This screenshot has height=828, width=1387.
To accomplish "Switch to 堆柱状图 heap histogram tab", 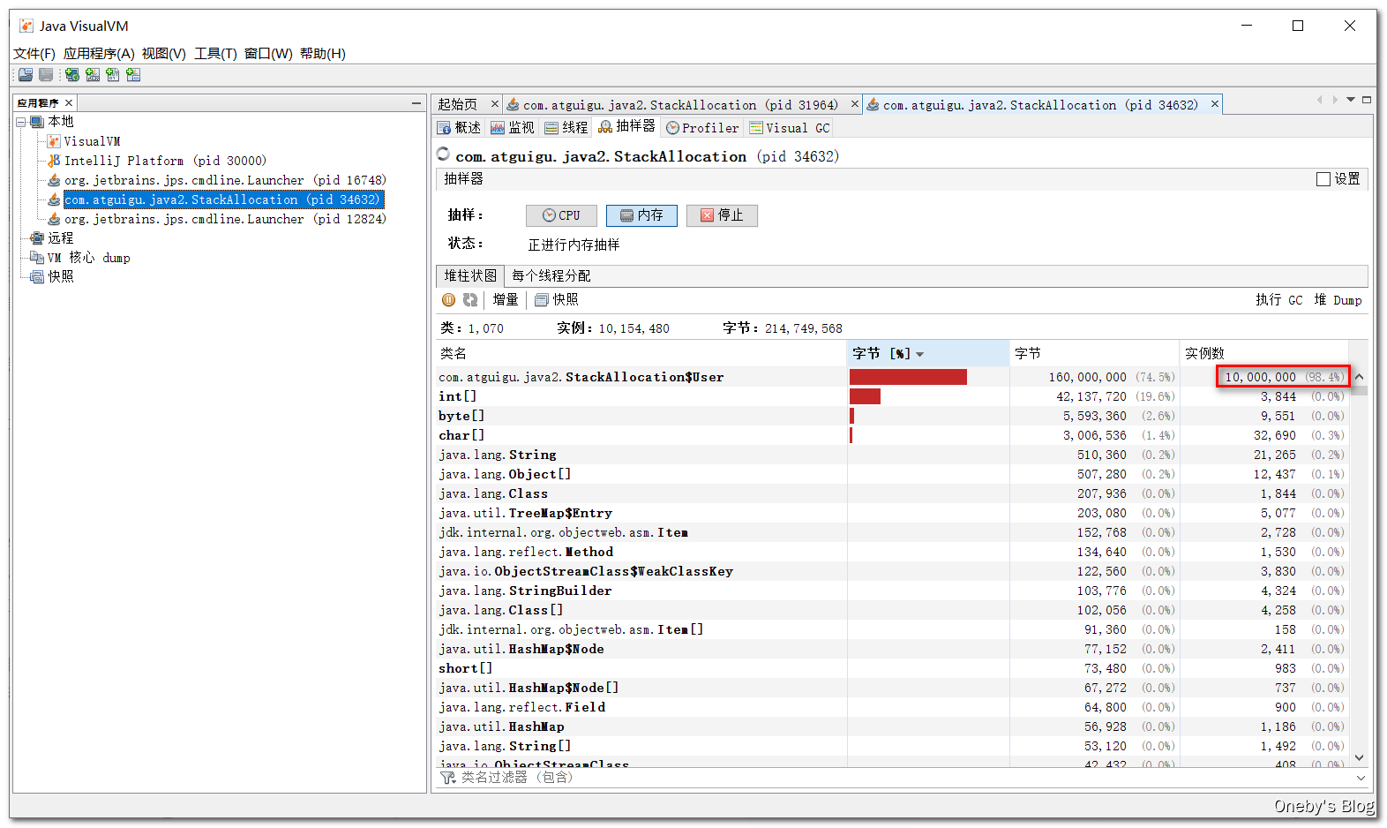I will pyautogui.click(x=470, y=276).
